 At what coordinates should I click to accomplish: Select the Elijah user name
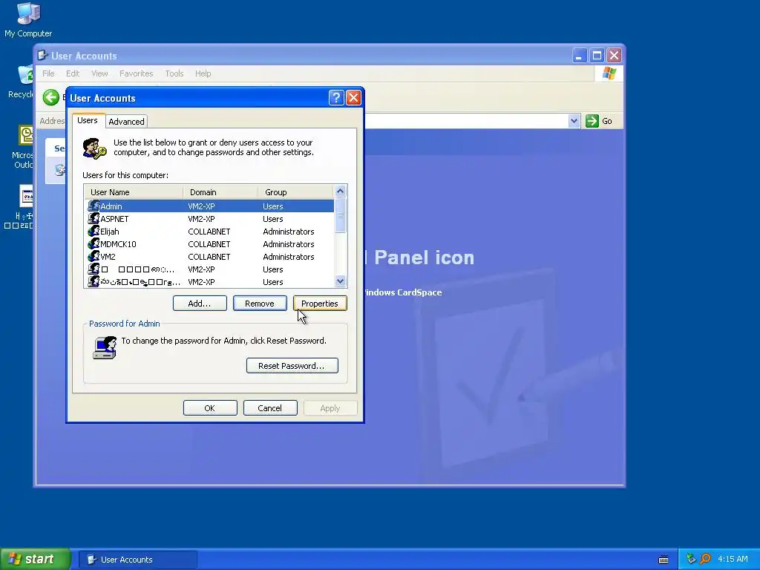[110, 232]
